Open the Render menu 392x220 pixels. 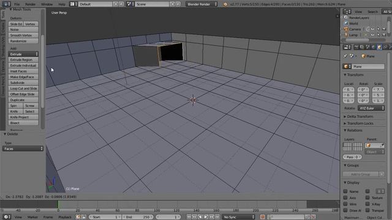point(30,4)
